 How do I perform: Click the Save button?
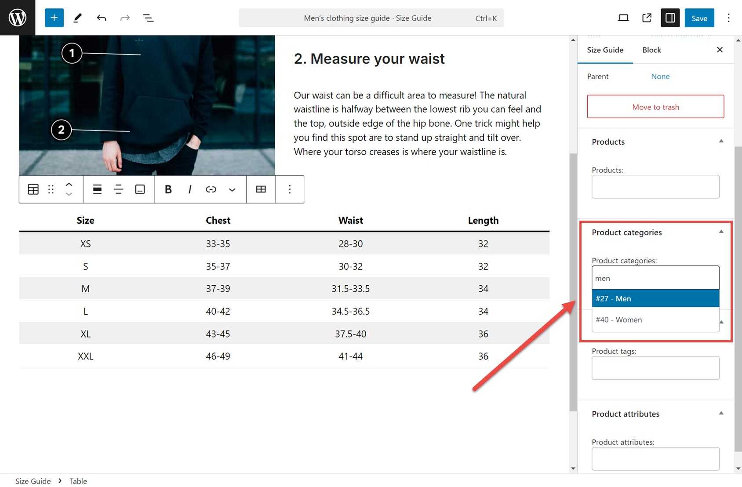[x=699, y=18]
